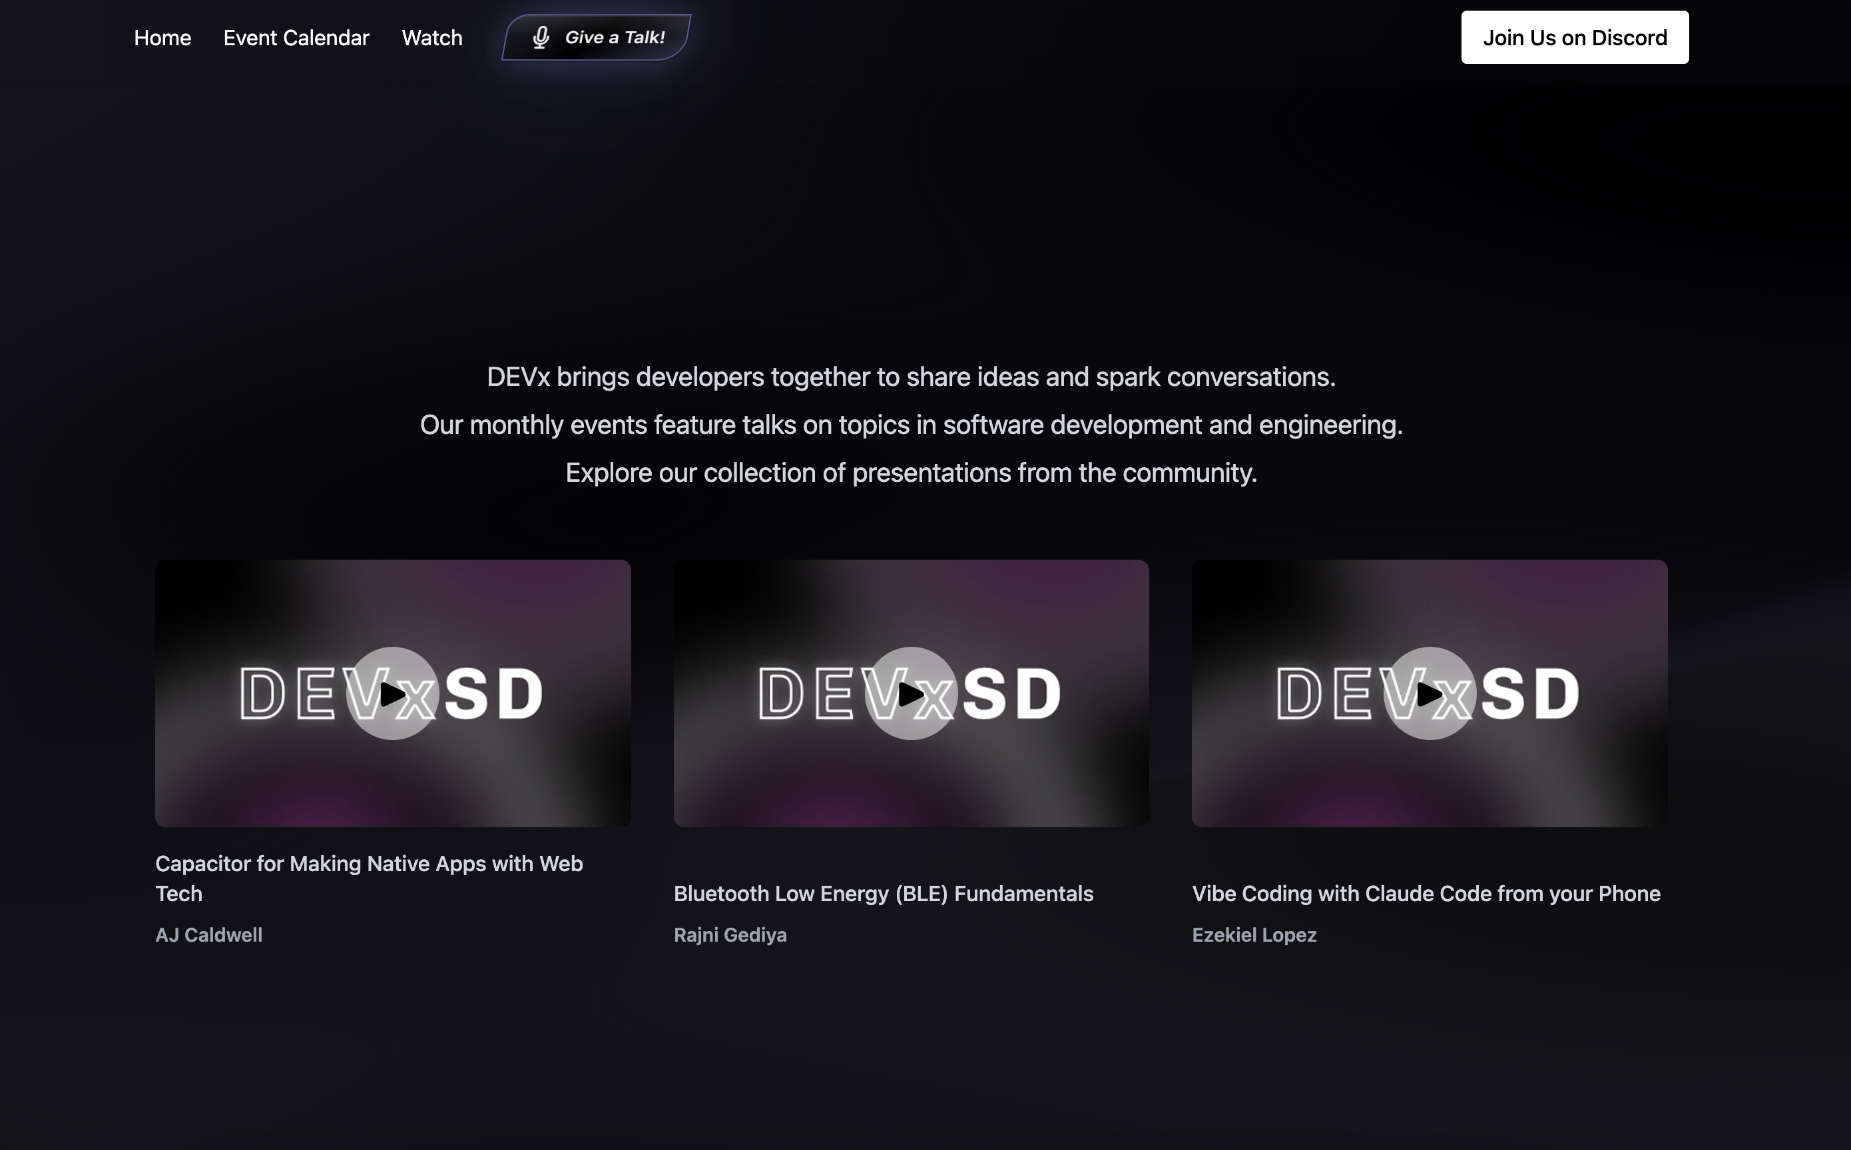Open the Capacitor for Making Native Apps talk

point(368,878)
